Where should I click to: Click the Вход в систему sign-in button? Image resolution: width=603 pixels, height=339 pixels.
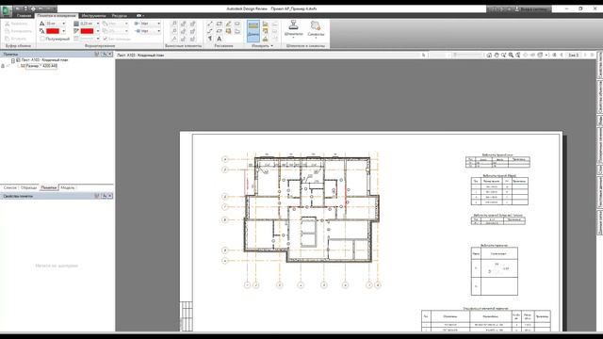[x=531, y=8]
